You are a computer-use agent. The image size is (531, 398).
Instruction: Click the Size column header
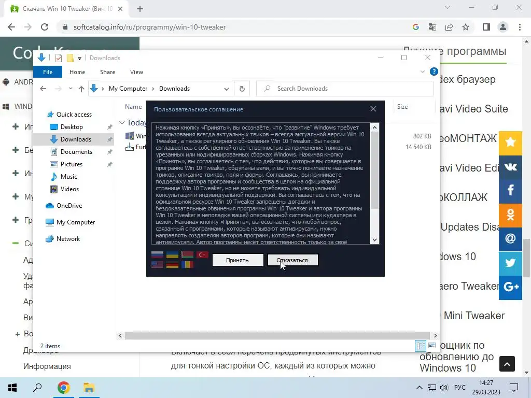[x=402, y=107]
